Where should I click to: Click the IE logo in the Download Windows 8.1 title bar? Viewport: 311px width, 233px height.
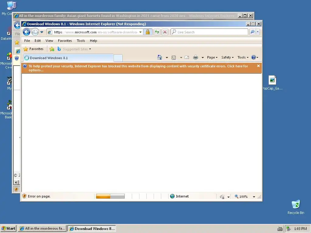coord(24,24)
